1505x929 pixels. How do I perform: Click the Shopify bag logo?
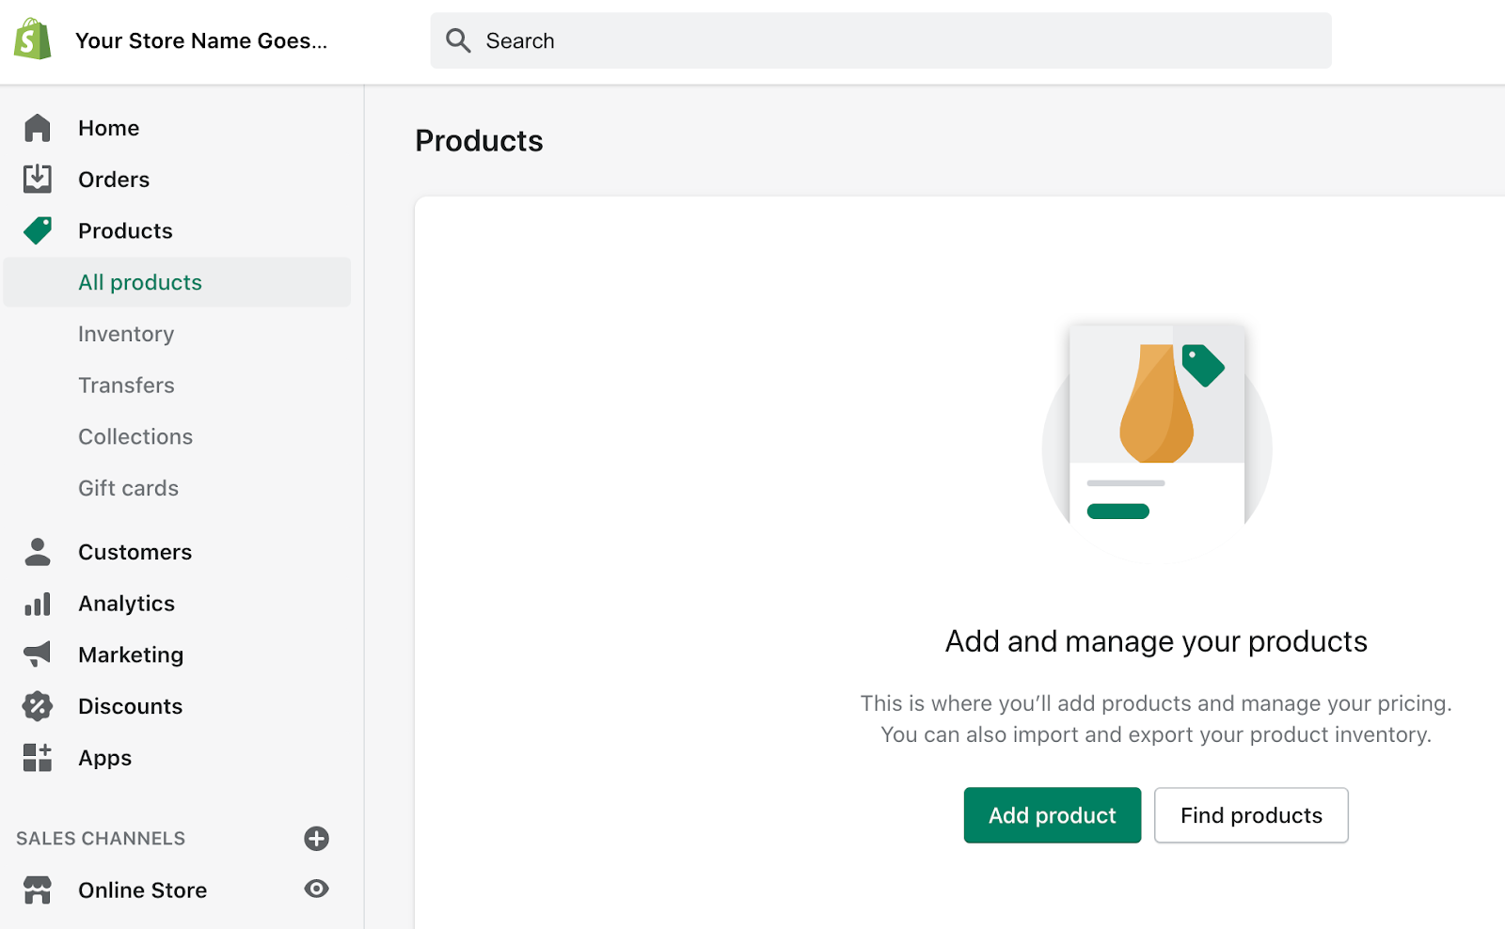(x=33, y=39)
